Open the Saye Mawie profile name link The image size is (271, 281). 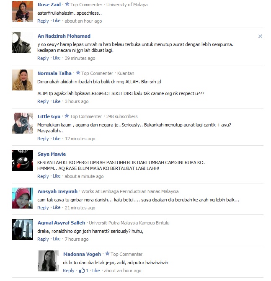(x=52, y=154)
